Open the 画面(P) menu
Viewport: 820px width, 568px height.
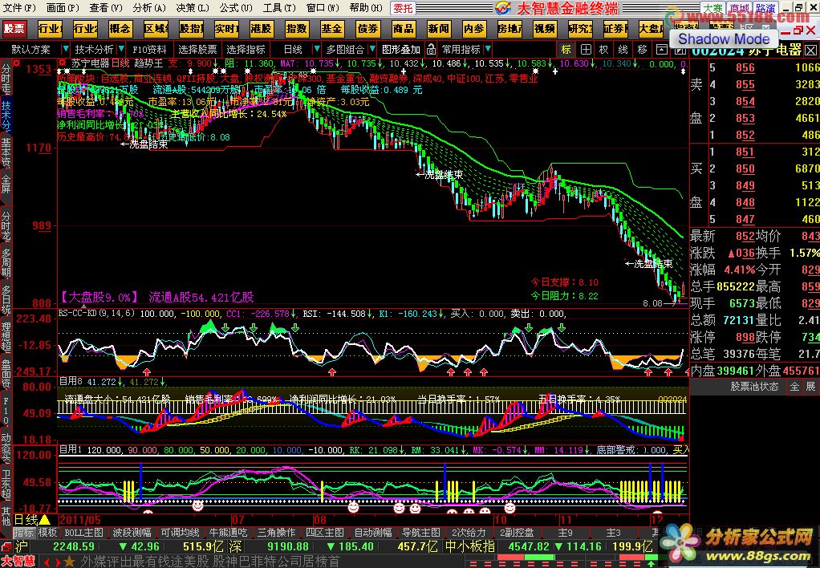[63, 7]
